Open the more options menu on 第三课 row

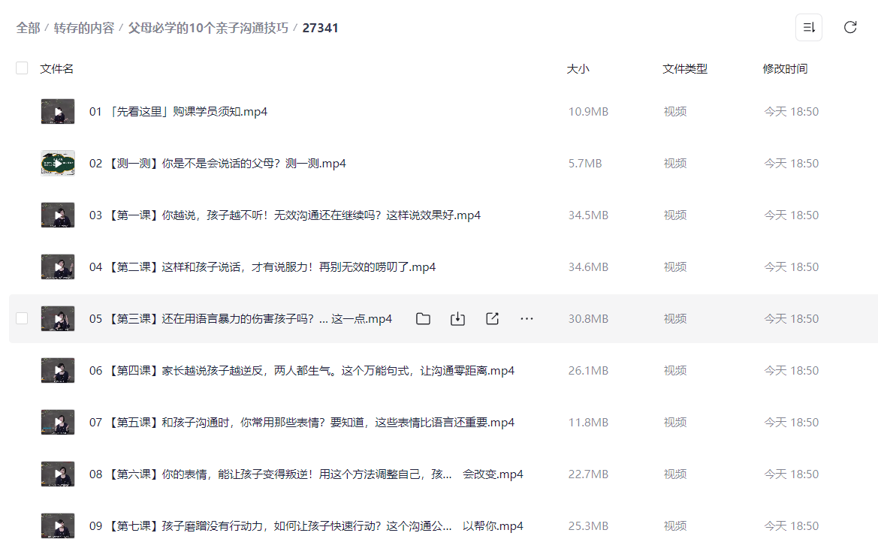(526, 318)
